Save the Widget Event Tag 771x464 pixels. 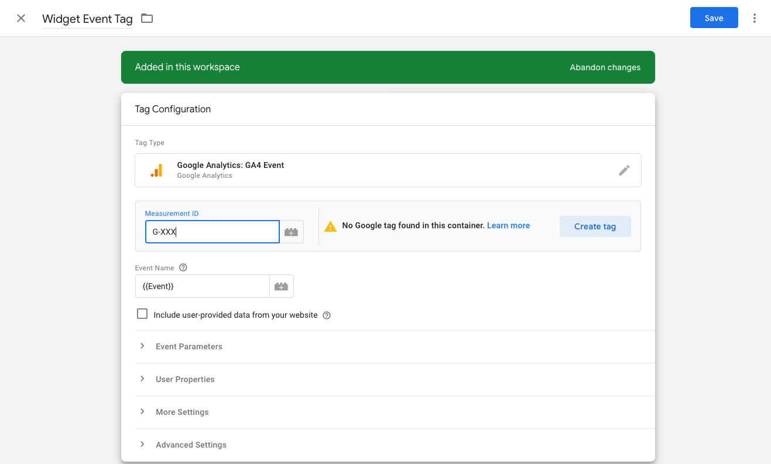click(714, 18)
